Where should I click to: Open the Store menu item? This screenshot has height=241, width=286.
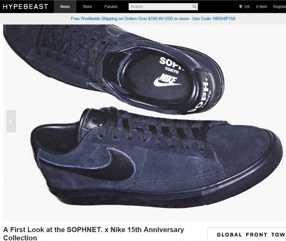coord(87,6)
